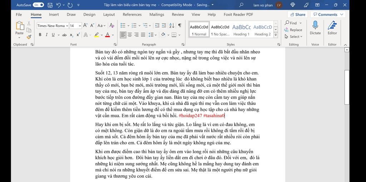Click the Paste clipboard icon
Image resolution: width=366 pixels, height=182 pixels.
pos(19,26)
